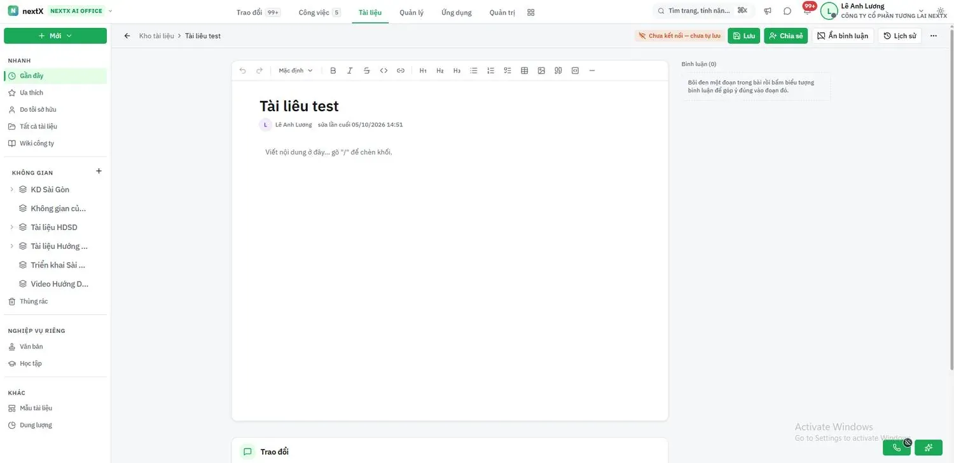Insert a checklist
The width and height of the screenshot is (954, 463).
[508, 70]
